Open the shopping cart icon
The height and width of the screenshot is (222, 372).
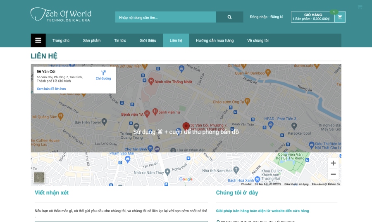click(x=340, y=17)
